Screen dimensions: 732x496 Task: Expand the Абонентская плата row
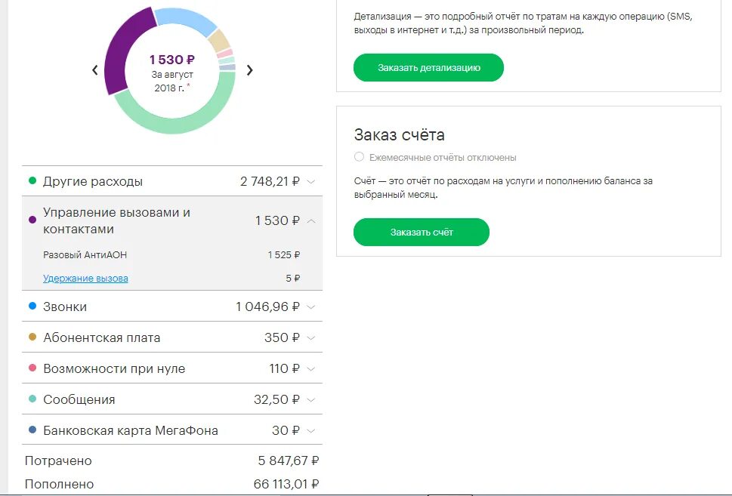pos(311,337)
